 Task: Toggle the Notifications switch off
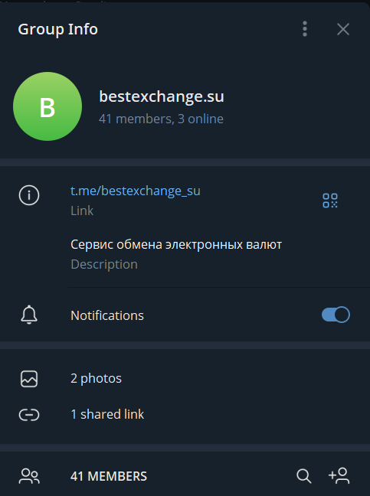pos(336,315)
